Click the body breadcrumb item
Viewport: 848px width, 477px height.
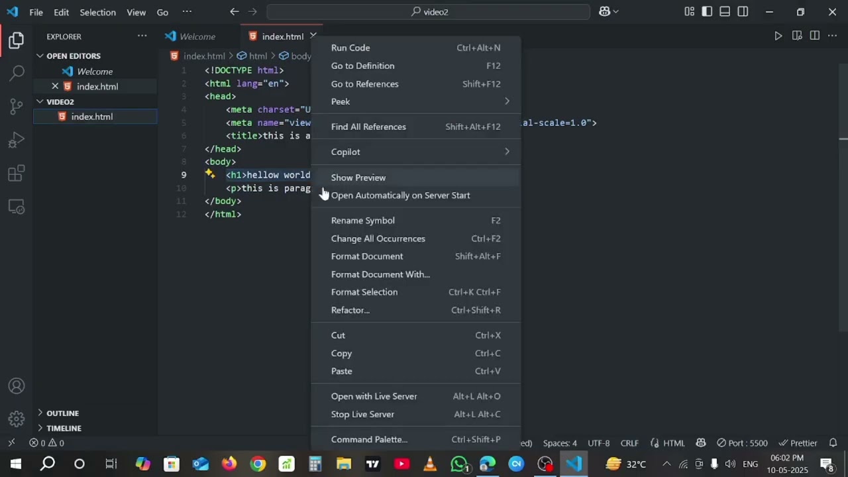[295, 56]
